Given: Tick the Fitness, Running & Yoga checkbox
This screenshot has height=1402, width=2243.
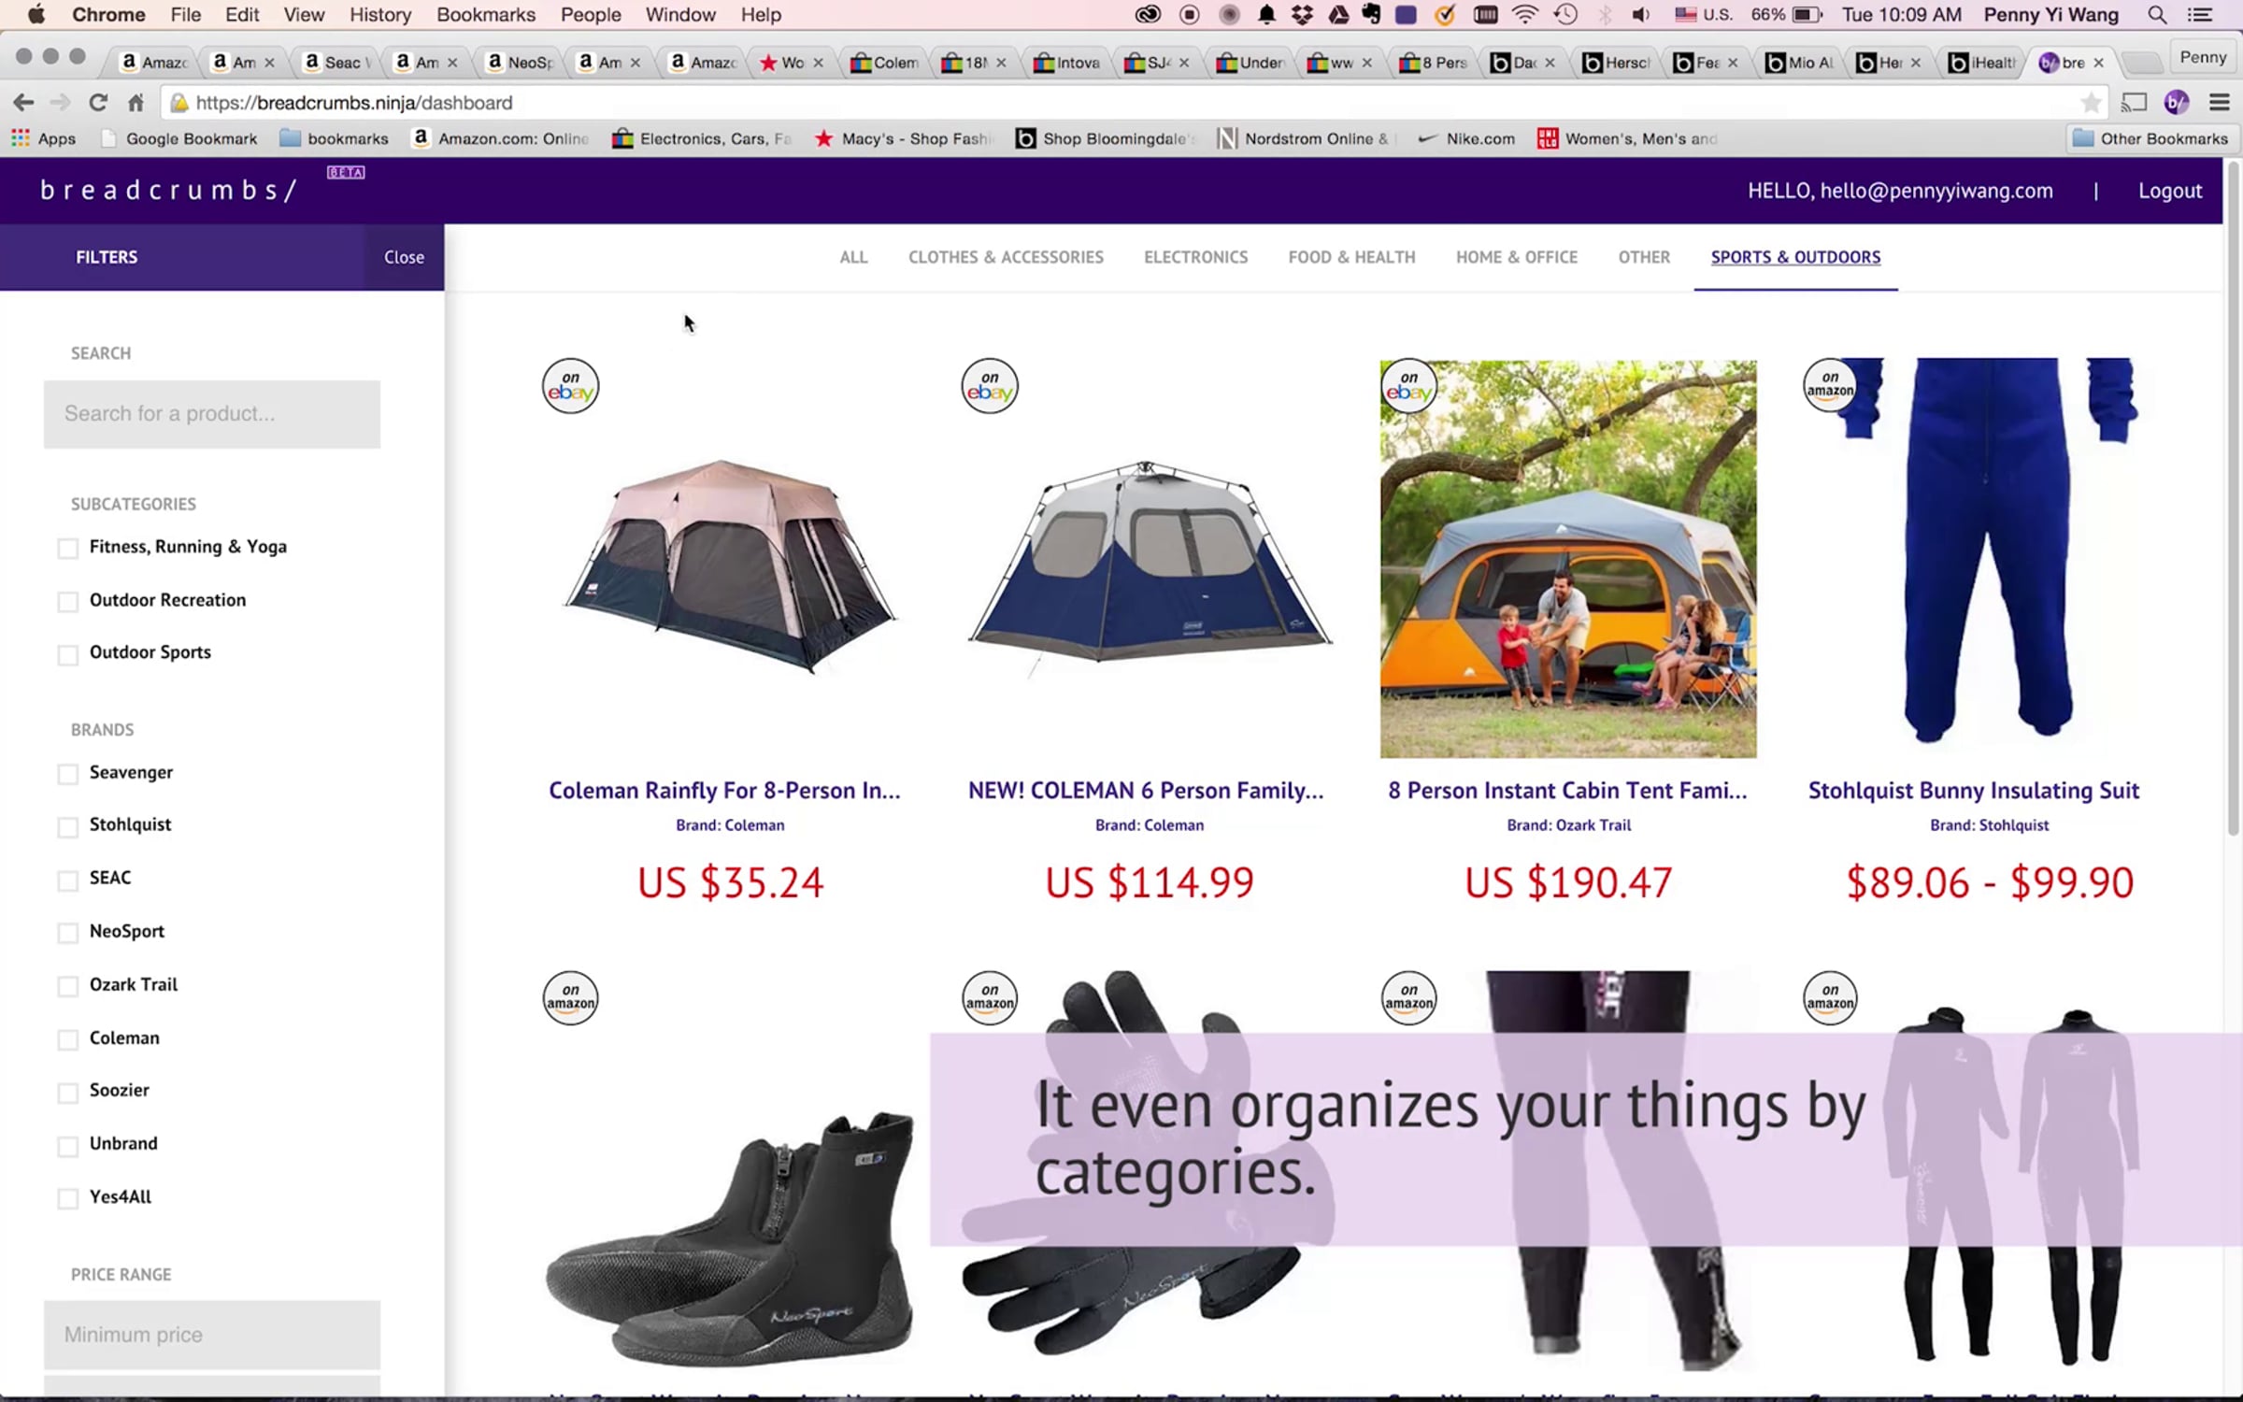Looking at the screenshot, I should [x=68, y=548].
